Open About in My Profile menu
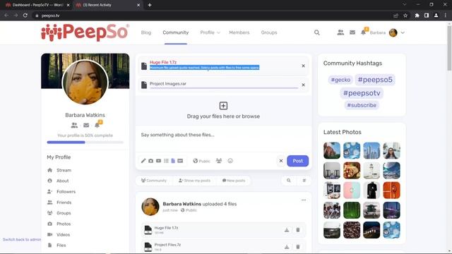Viewport: 452px width, 254px height. pos(63,181)
